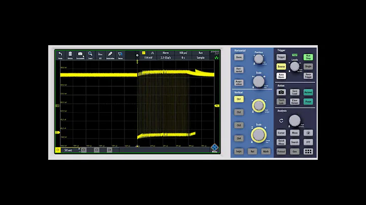The height and width of the screenshot is (205, 366).
Task: Click the brightness intensity icon button
Action: (308, 133)
